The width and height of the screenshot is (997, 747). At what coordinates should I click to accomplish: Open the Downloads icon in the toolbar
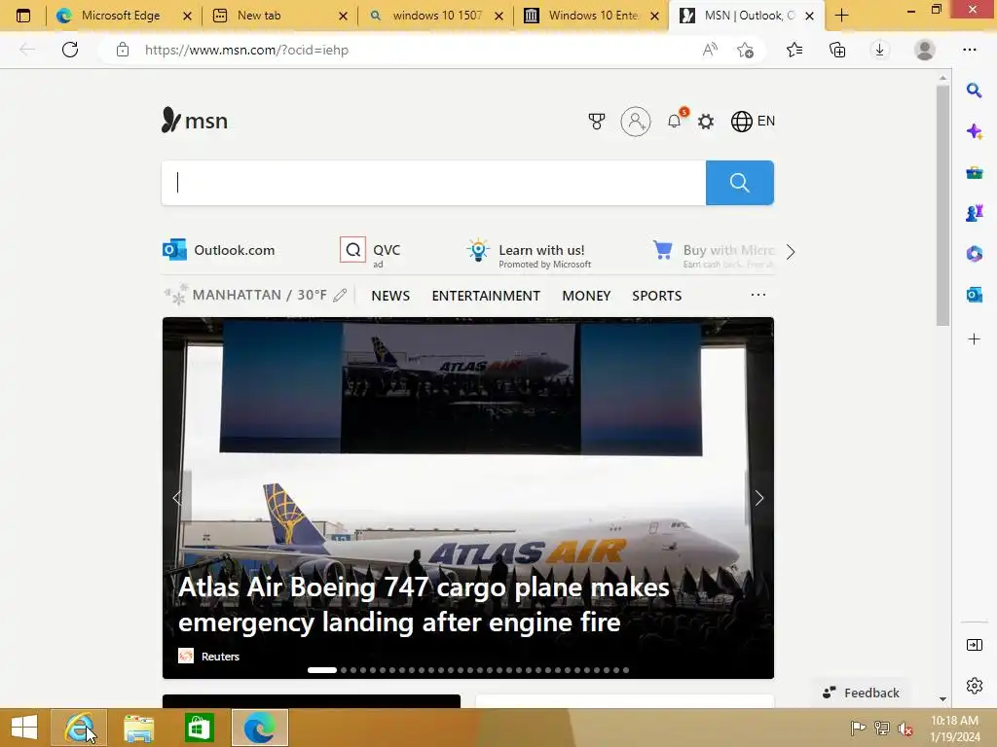[x=879, y=50]
